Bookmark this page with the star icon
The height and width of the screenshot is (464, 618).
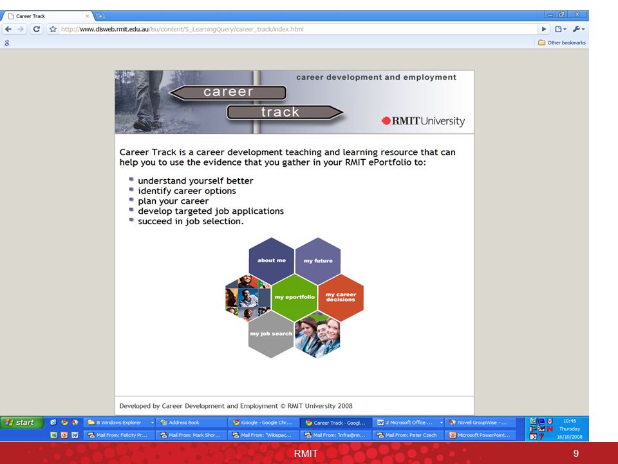53,29
